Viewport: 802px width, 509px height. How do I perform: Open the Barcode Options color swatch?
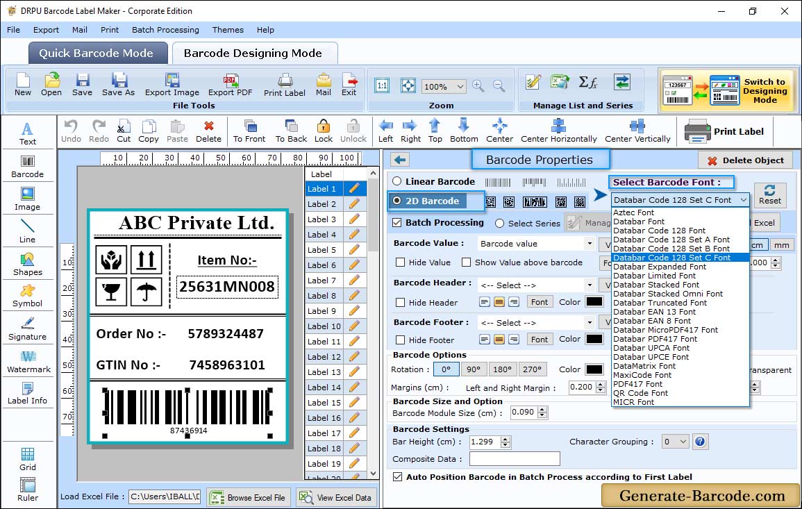click(x=594, y=369)
